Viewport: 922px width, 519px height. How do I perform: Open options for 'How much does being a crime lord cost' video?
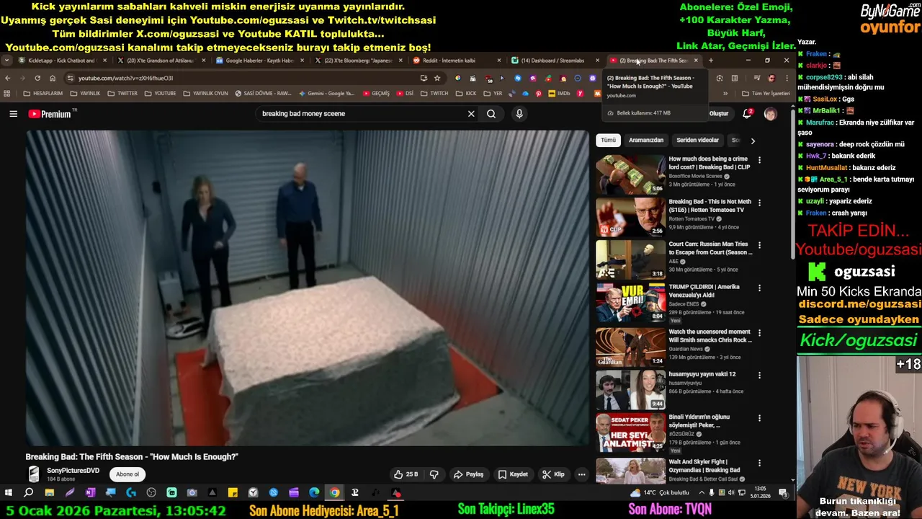pos(759,160)
